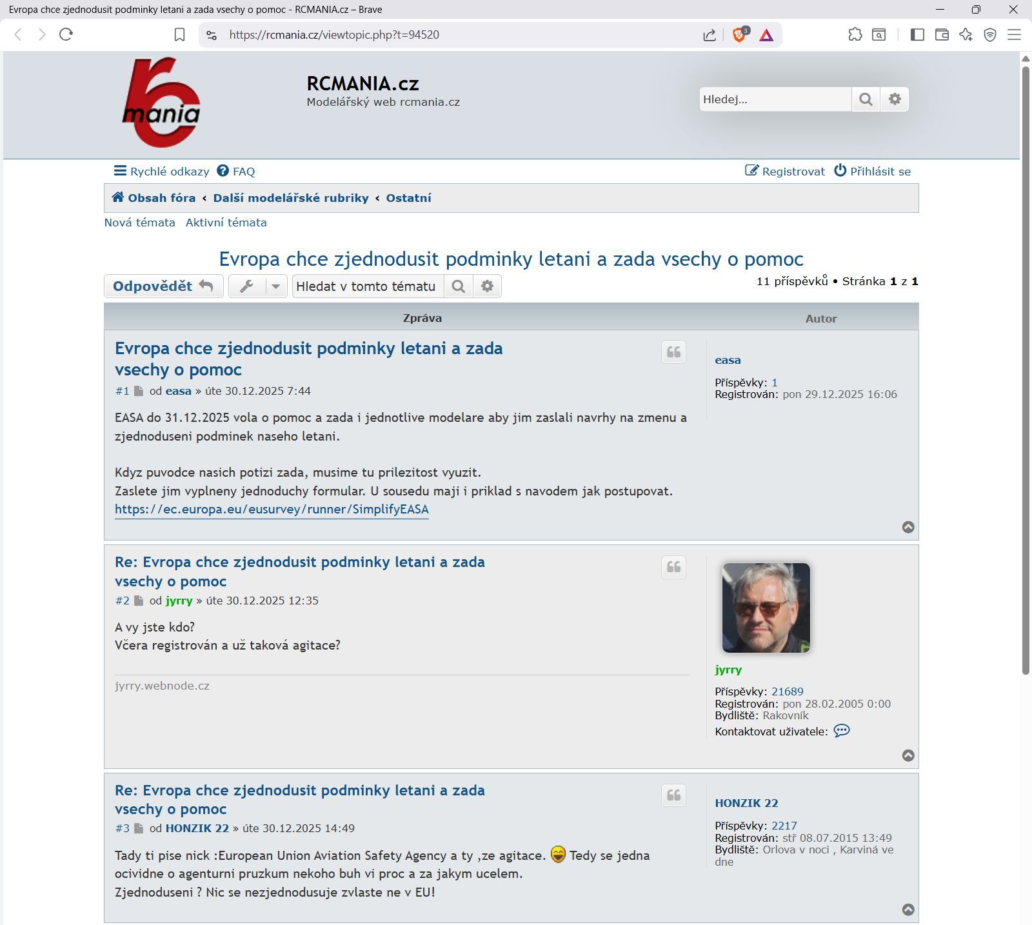Click the quote icon on easa's first post

673,352
